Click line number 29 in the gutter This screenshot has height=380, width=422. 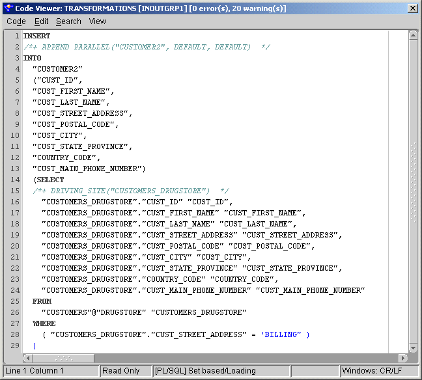pos(15,346)
